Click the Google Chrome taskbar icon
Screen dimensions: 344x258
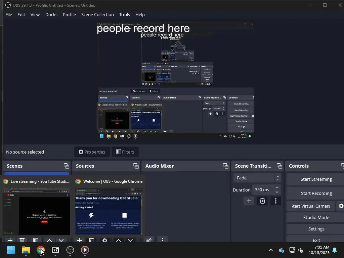41,250
